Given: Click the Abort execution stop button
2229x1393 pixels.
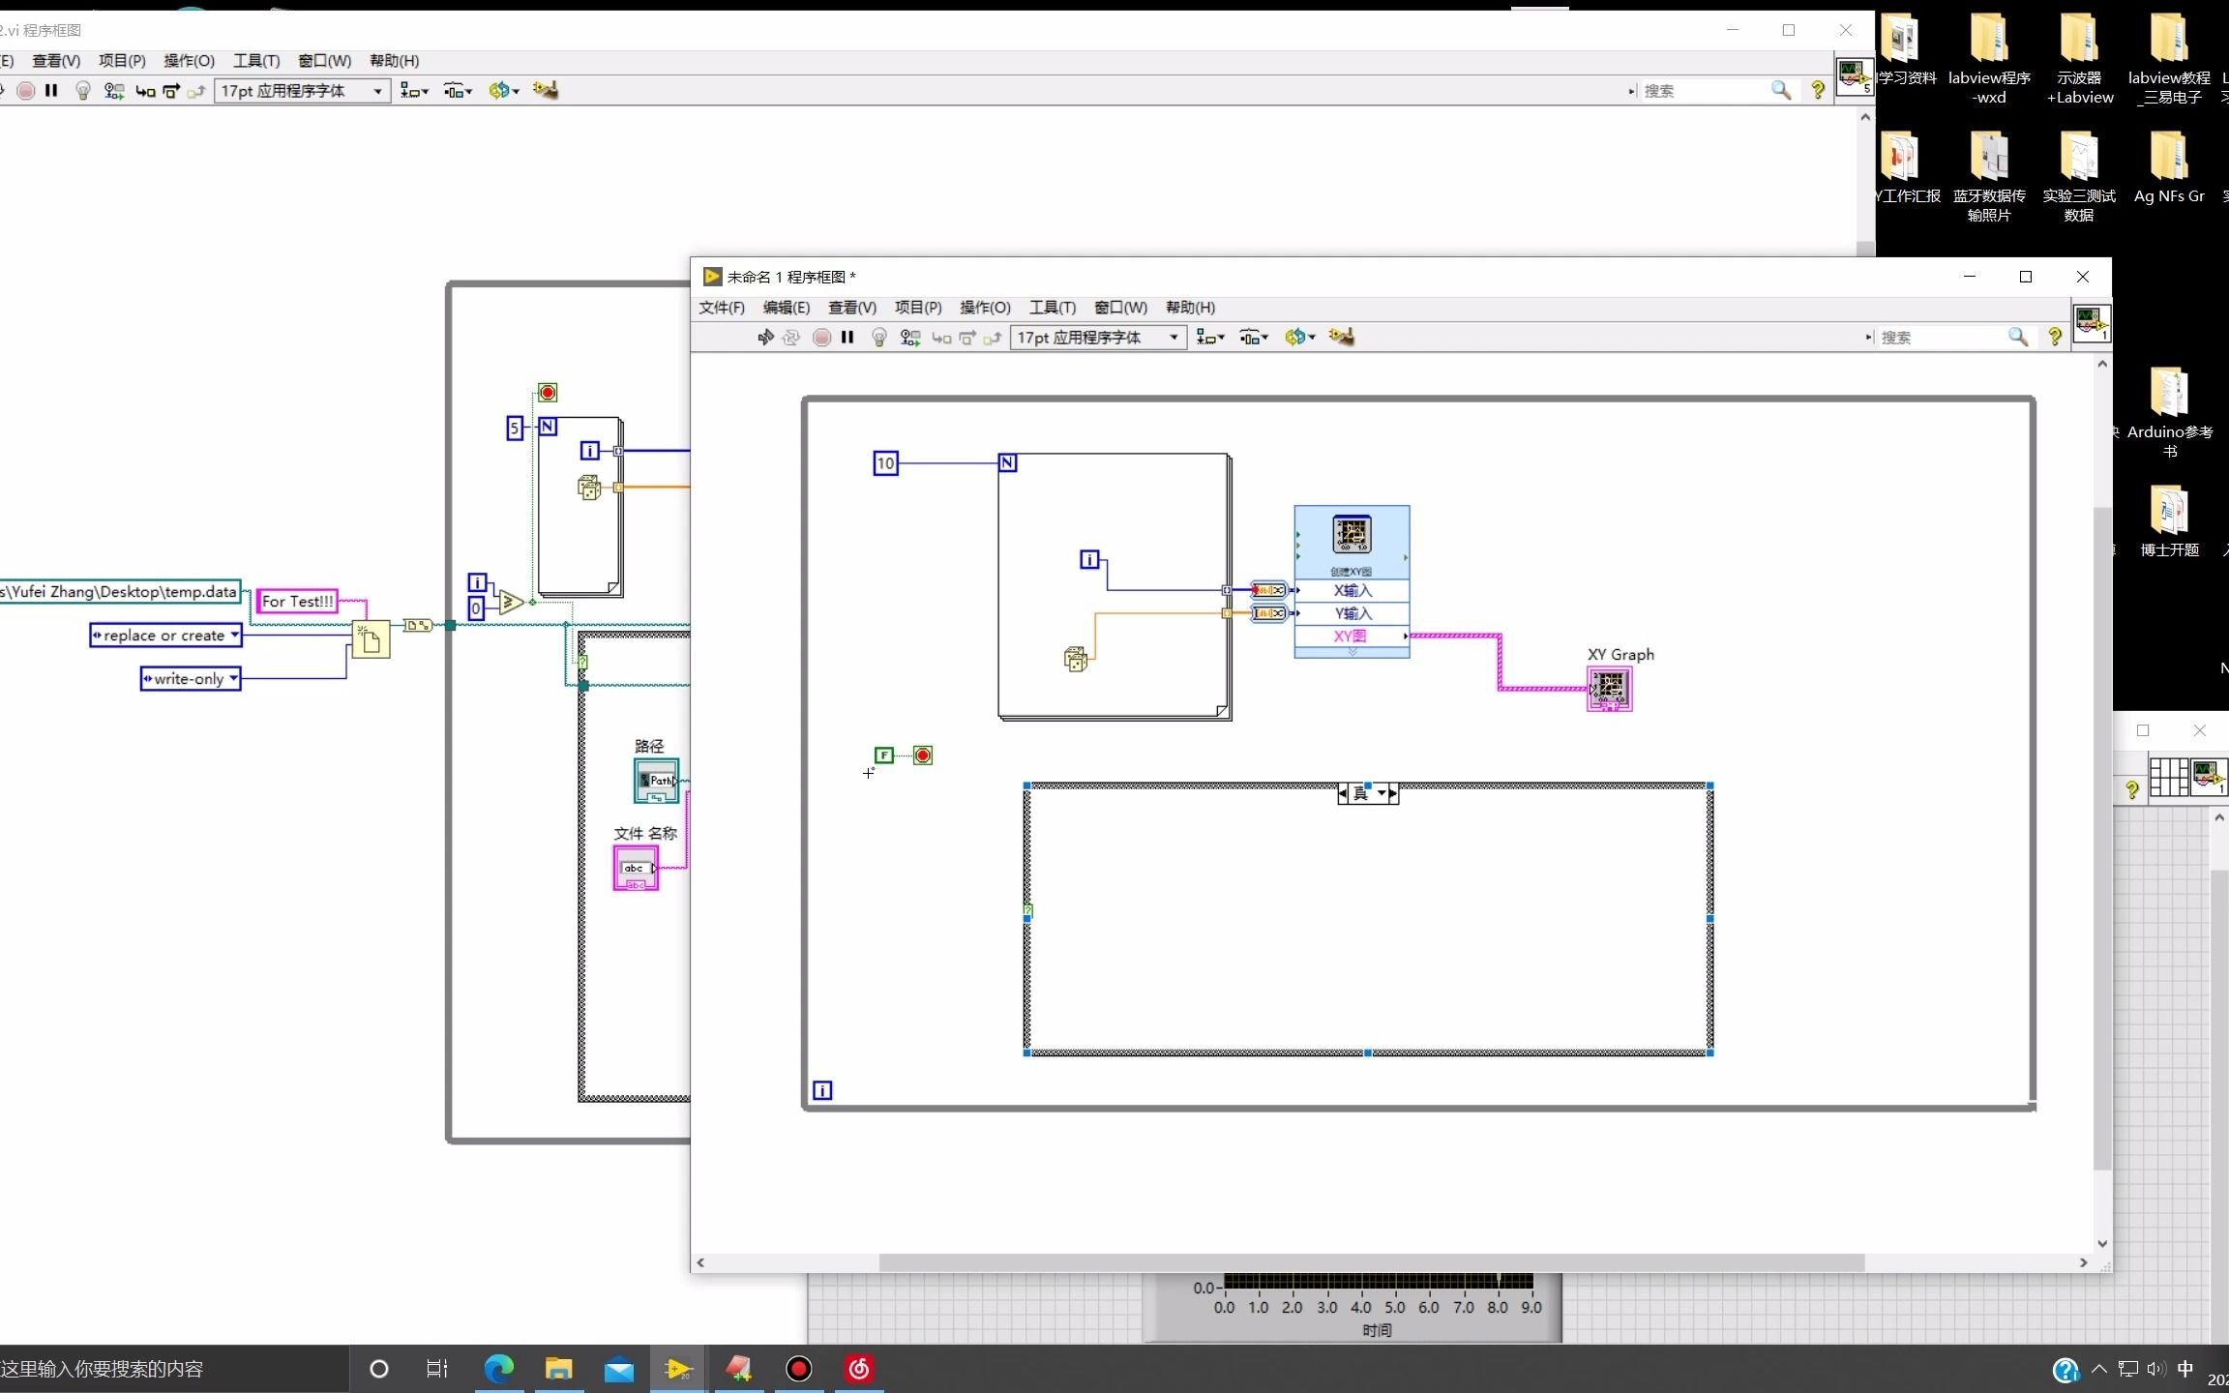Looking at the screenshot, I should 821,337.
